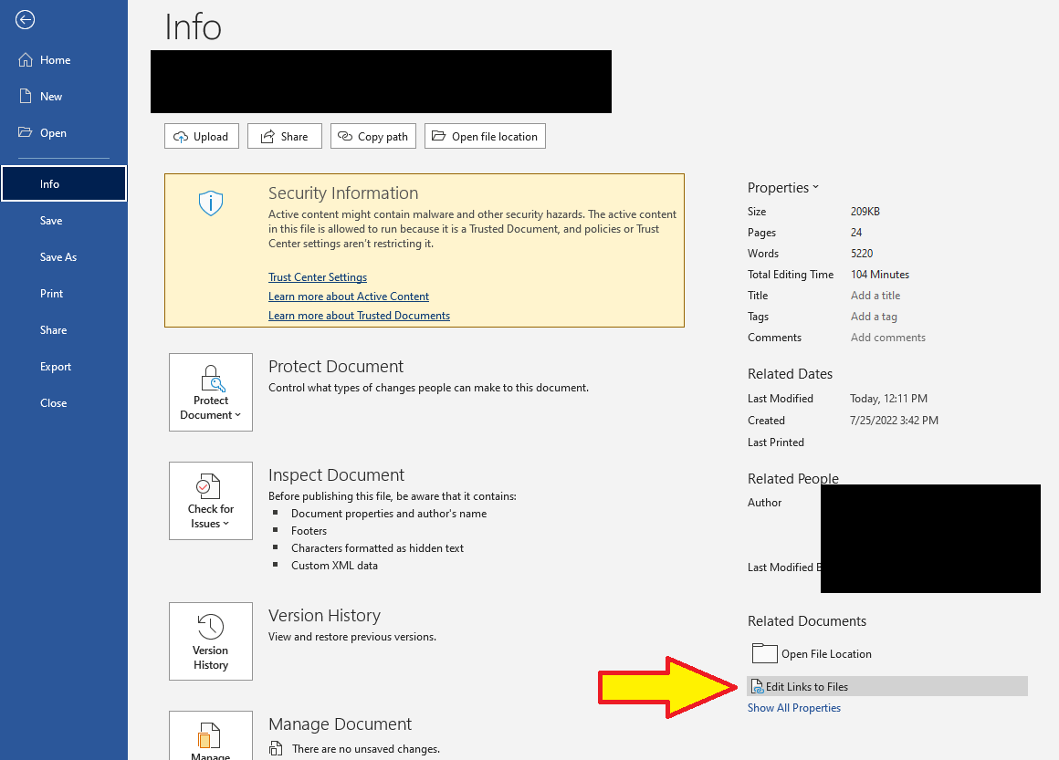The width and height of the screenshot is (1059, 760).
Task: Open Trust Center Settings
Action: 317,276
